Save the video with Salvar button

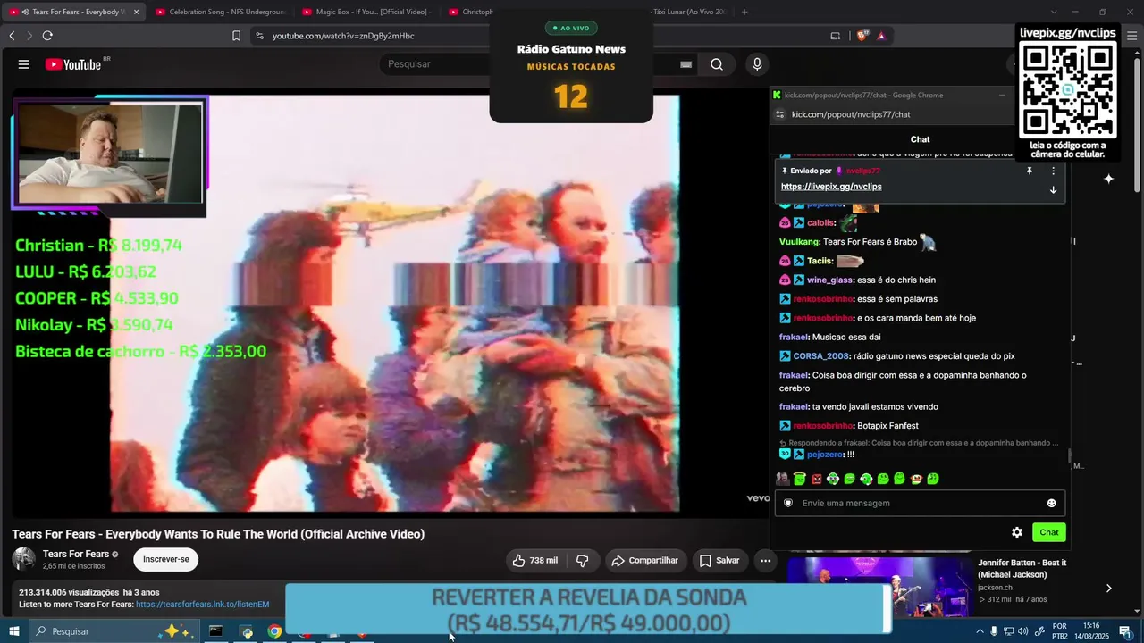pos(719,561)
